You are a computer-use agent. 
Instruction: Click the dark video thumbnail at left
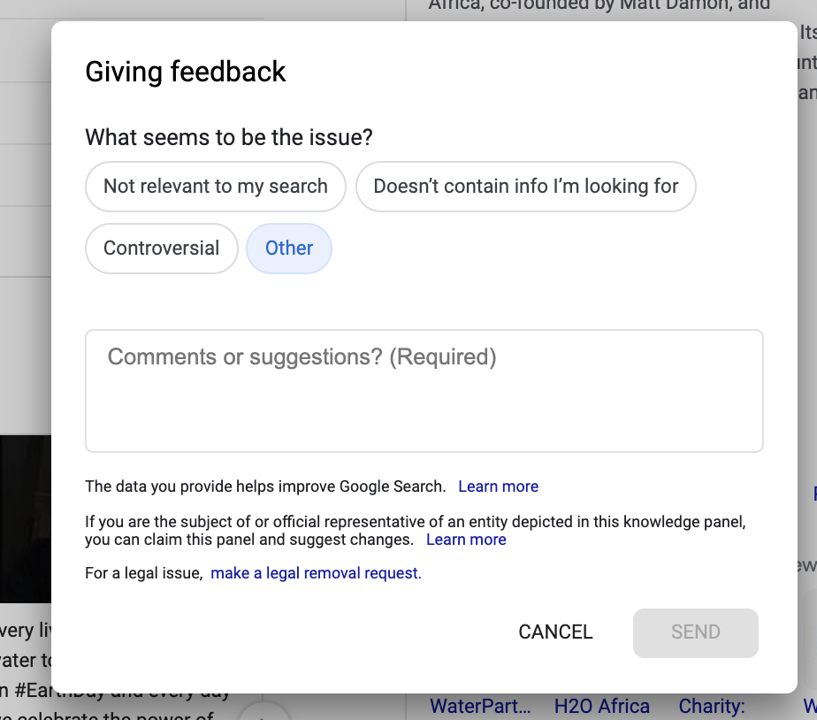[x=26, y=518]
